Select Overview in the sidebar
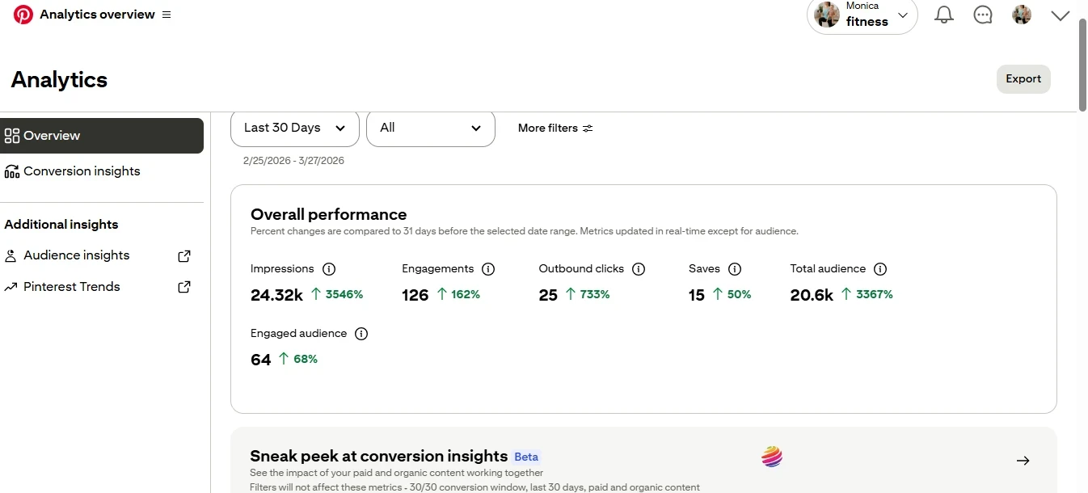 click(x=101, y=136)
